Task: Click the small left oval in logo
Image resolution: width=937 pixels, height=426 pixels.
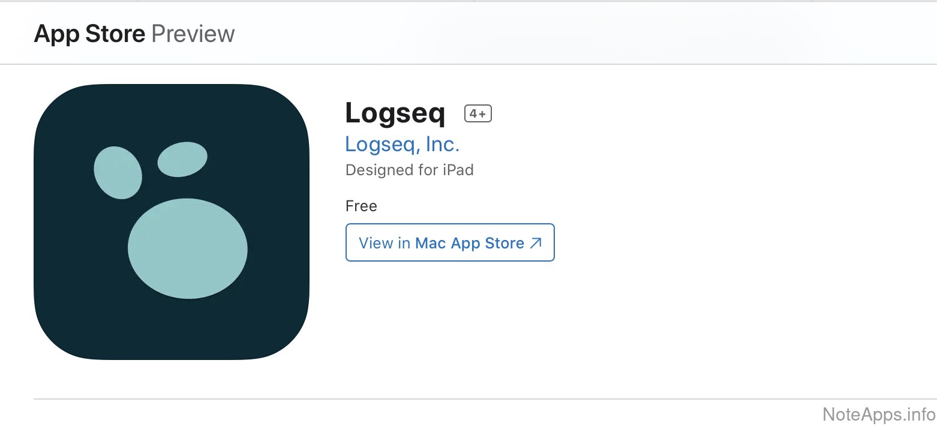Action: point(118,172)
